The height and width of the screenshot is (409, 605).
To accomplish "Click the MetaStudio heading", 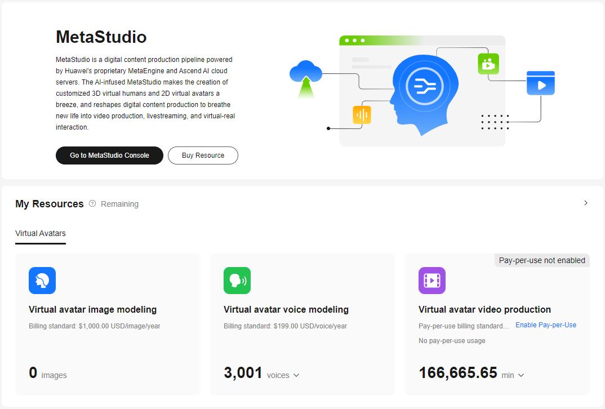I will [101, 37].
